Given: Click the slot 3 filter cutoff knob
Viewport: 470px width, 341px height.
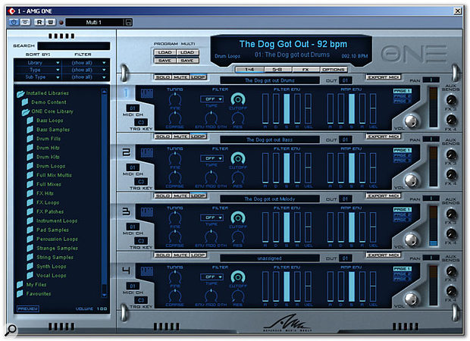Looking at the screenshot, I should (x=238, y=218).
